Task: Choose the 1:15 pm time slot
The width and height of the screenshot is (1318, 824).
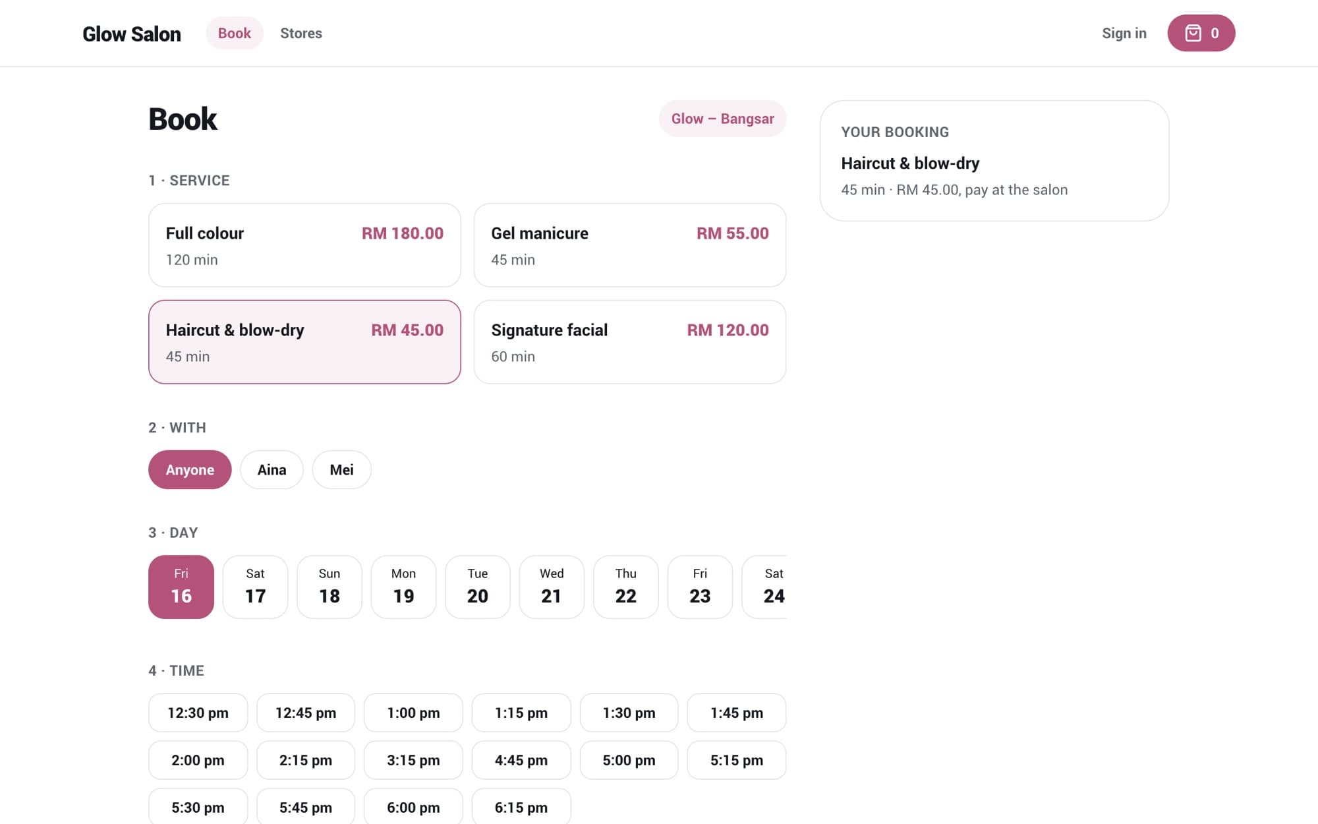Action: point(521,713)
